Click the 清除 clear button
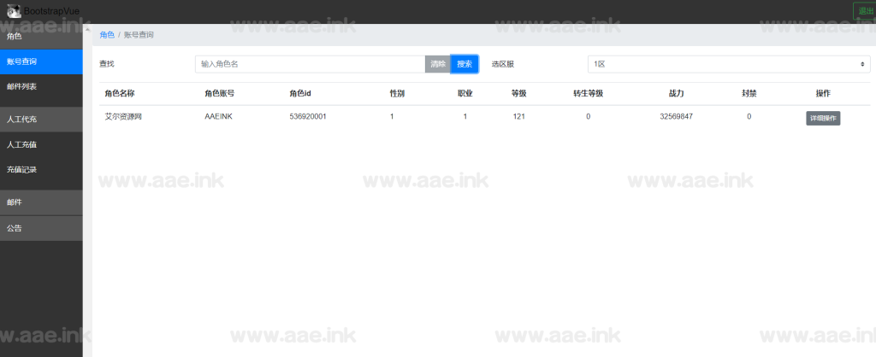Screen dimensions: 876x357 [x=438, y=64]
